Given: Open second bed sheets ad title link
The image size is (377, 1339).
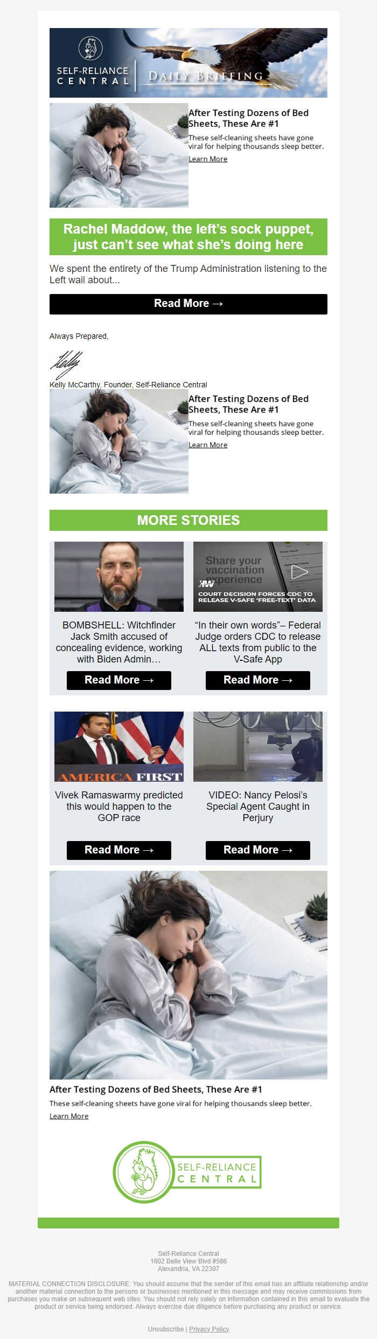Looking at the screenshot, I should [x=248, y=404].
